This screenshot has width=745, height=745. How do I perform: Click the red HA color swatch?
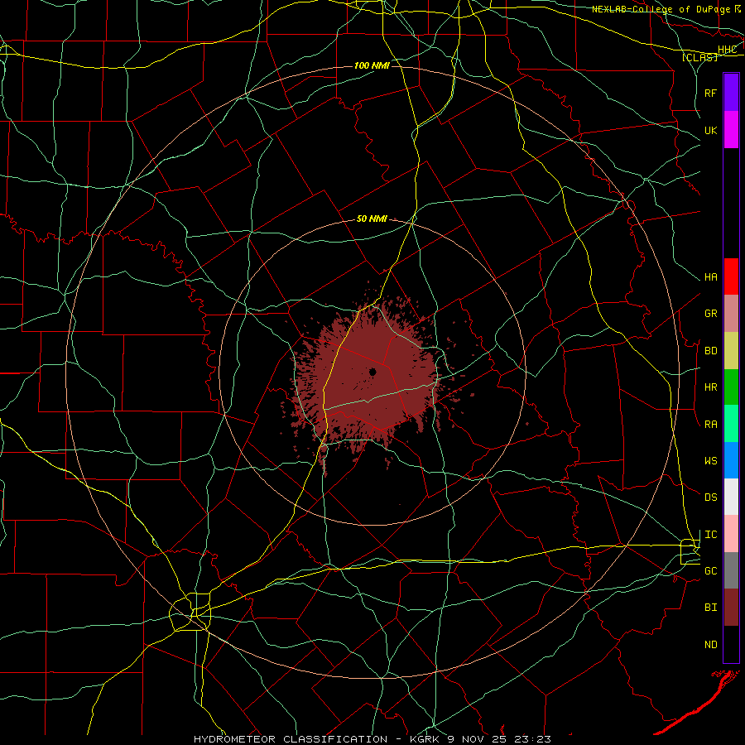click(731, 276)
